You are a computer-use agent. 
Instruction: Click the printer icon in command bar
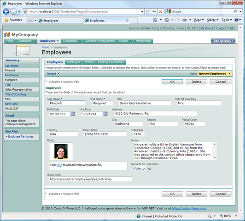tap(185, 20)
